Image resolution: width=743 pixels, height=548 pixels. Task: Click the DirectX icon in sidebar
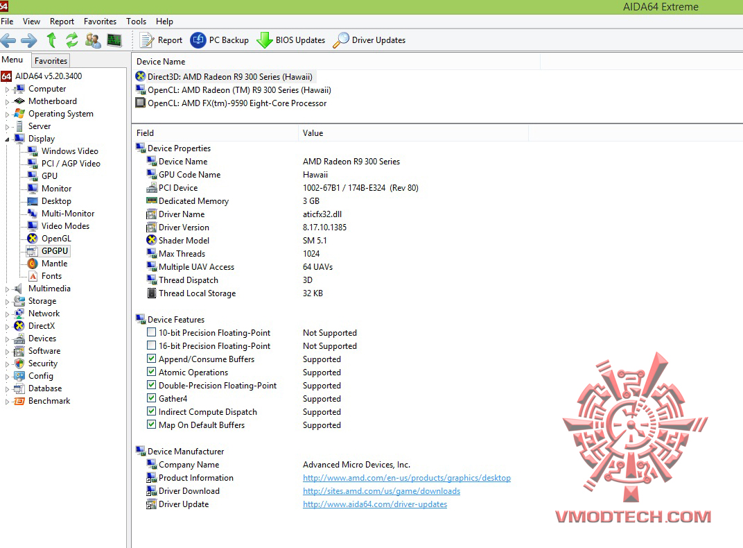(x=19, y=325)
